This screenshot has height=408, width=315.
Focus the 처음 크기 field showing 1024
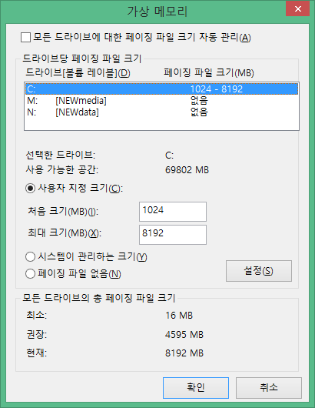click(x=173, y=212)
